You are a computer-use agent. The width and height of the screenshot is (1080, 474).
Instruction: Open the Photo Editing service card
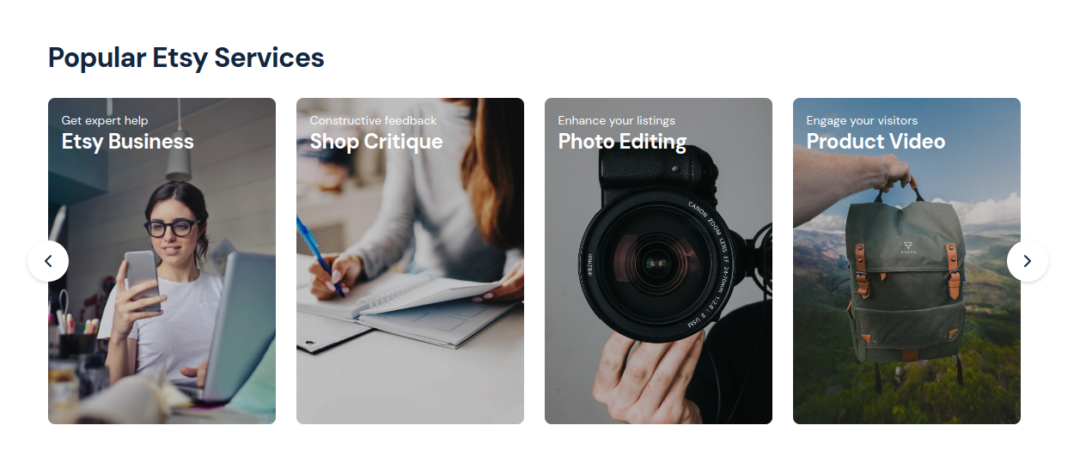658,261
